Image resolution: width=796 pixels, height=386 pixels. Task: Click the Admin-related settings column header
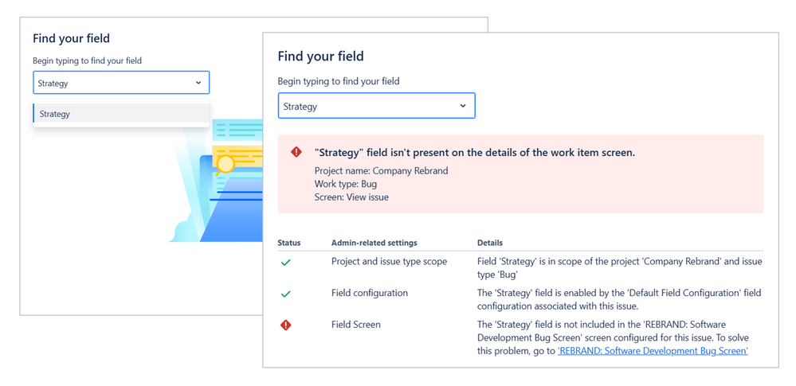[374, 243]
